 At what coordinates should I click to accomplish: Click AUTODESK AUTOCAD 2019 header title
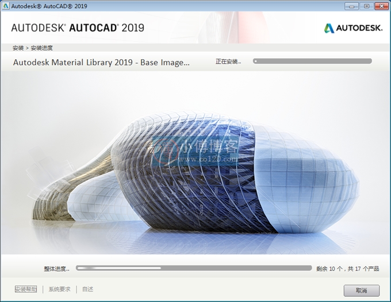(78, 28)
